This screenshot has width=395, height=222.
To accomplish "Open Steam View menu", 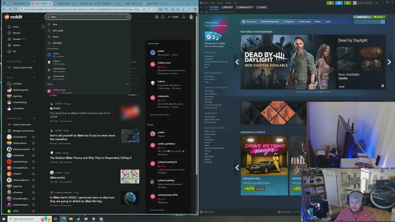I will tap(213, 3).
